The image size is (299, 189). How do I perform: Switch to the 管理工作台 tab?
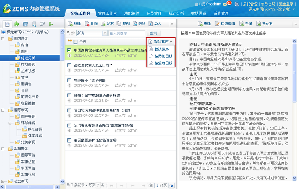tap(107, 13)
